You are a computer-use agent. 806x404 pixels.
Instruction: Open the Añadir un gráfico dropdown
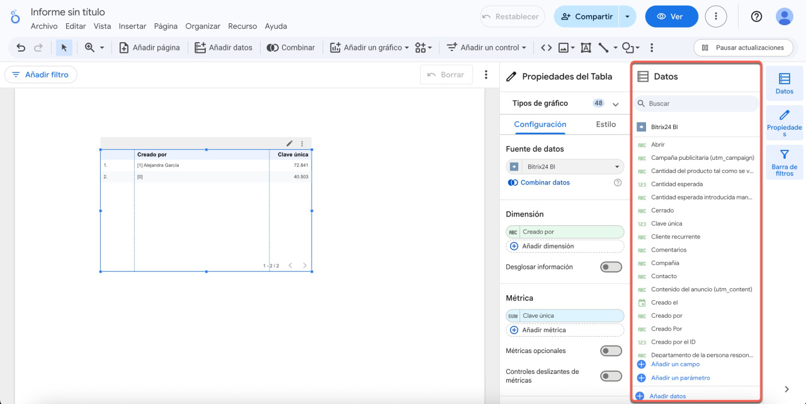click(370, 48)
